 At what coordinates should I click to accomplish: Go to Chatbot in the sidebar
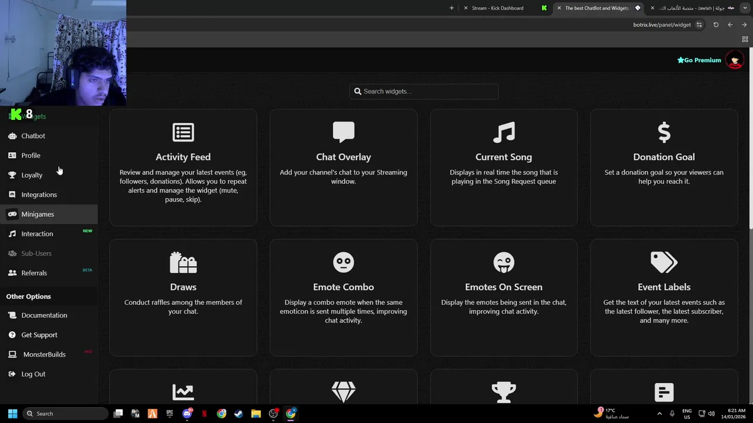49,136
